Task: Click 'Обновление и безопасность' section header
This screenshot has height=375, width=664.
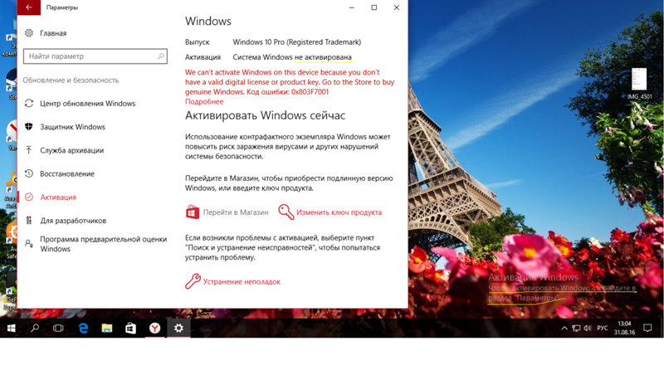Action: coord(71,80)
